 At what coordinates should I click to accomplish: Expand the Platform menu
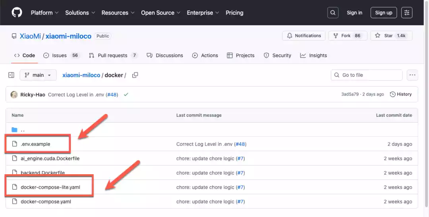click(44, 13)
